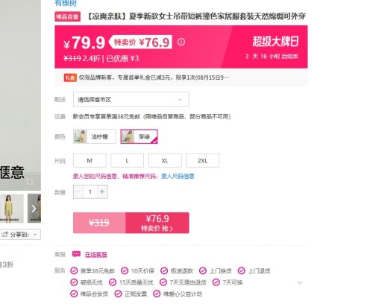Click the next thumbnail arrow
Viewport: 373px width, 307px height.
tap(34, 209)
